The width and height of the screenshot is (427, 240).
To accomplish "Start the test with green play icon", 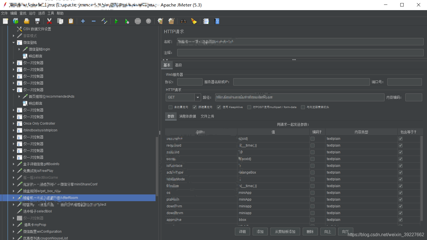I will click(116, 21).
